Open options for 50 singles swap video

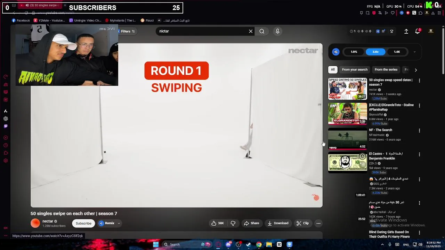419,81
